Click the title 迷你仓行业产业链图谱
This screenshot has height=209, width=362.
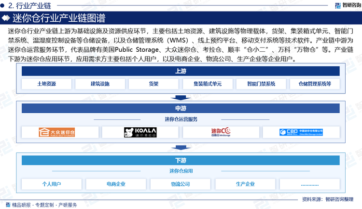click(59, 18)
